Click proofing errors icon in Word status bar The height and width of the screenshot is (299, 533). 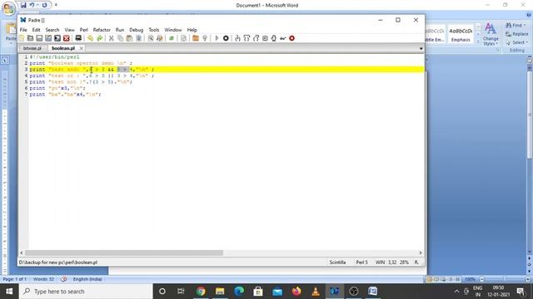coord(63,279)
